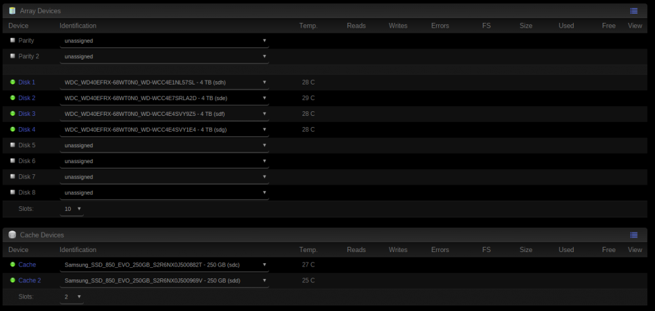Viewport: 655px width, 311px height.
Task: Open Disk 3 identification dropdown
Action: pos(164,114)
